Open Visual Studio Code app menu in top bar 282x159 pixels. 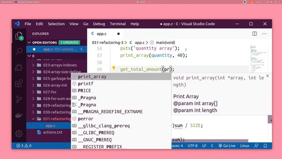pyautogui.click(x=27, y=2)
